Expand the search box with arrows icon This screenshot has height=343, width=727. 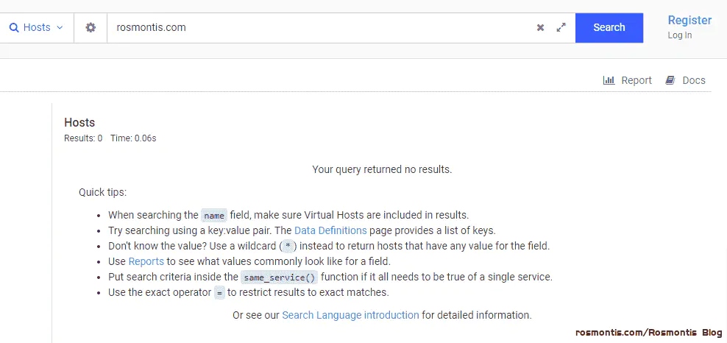561,28
